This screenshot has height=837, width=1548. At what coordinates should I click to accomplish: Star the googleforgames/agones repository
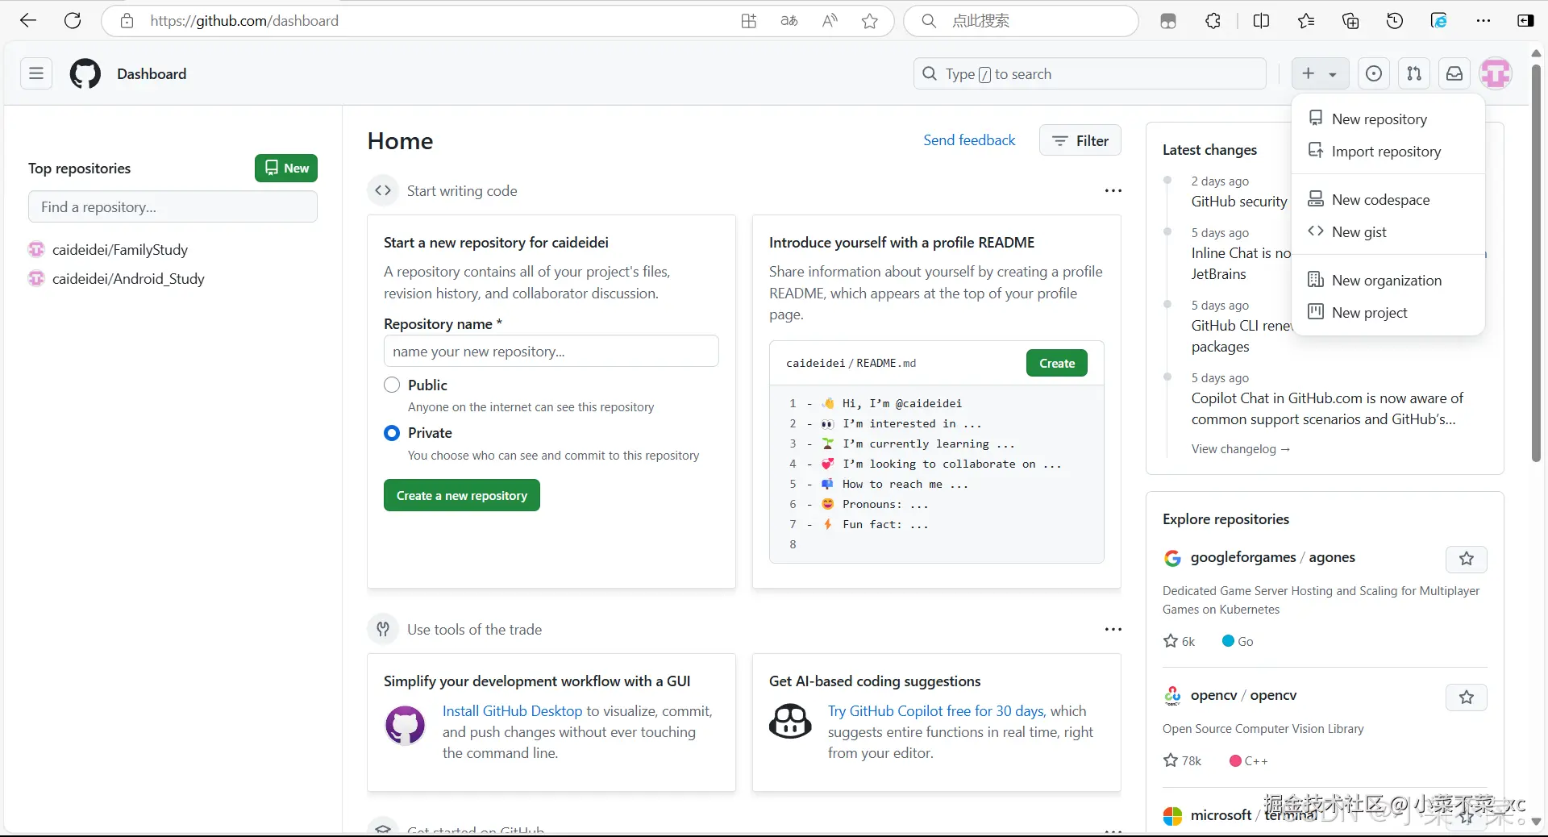[x=1466, y=559]
